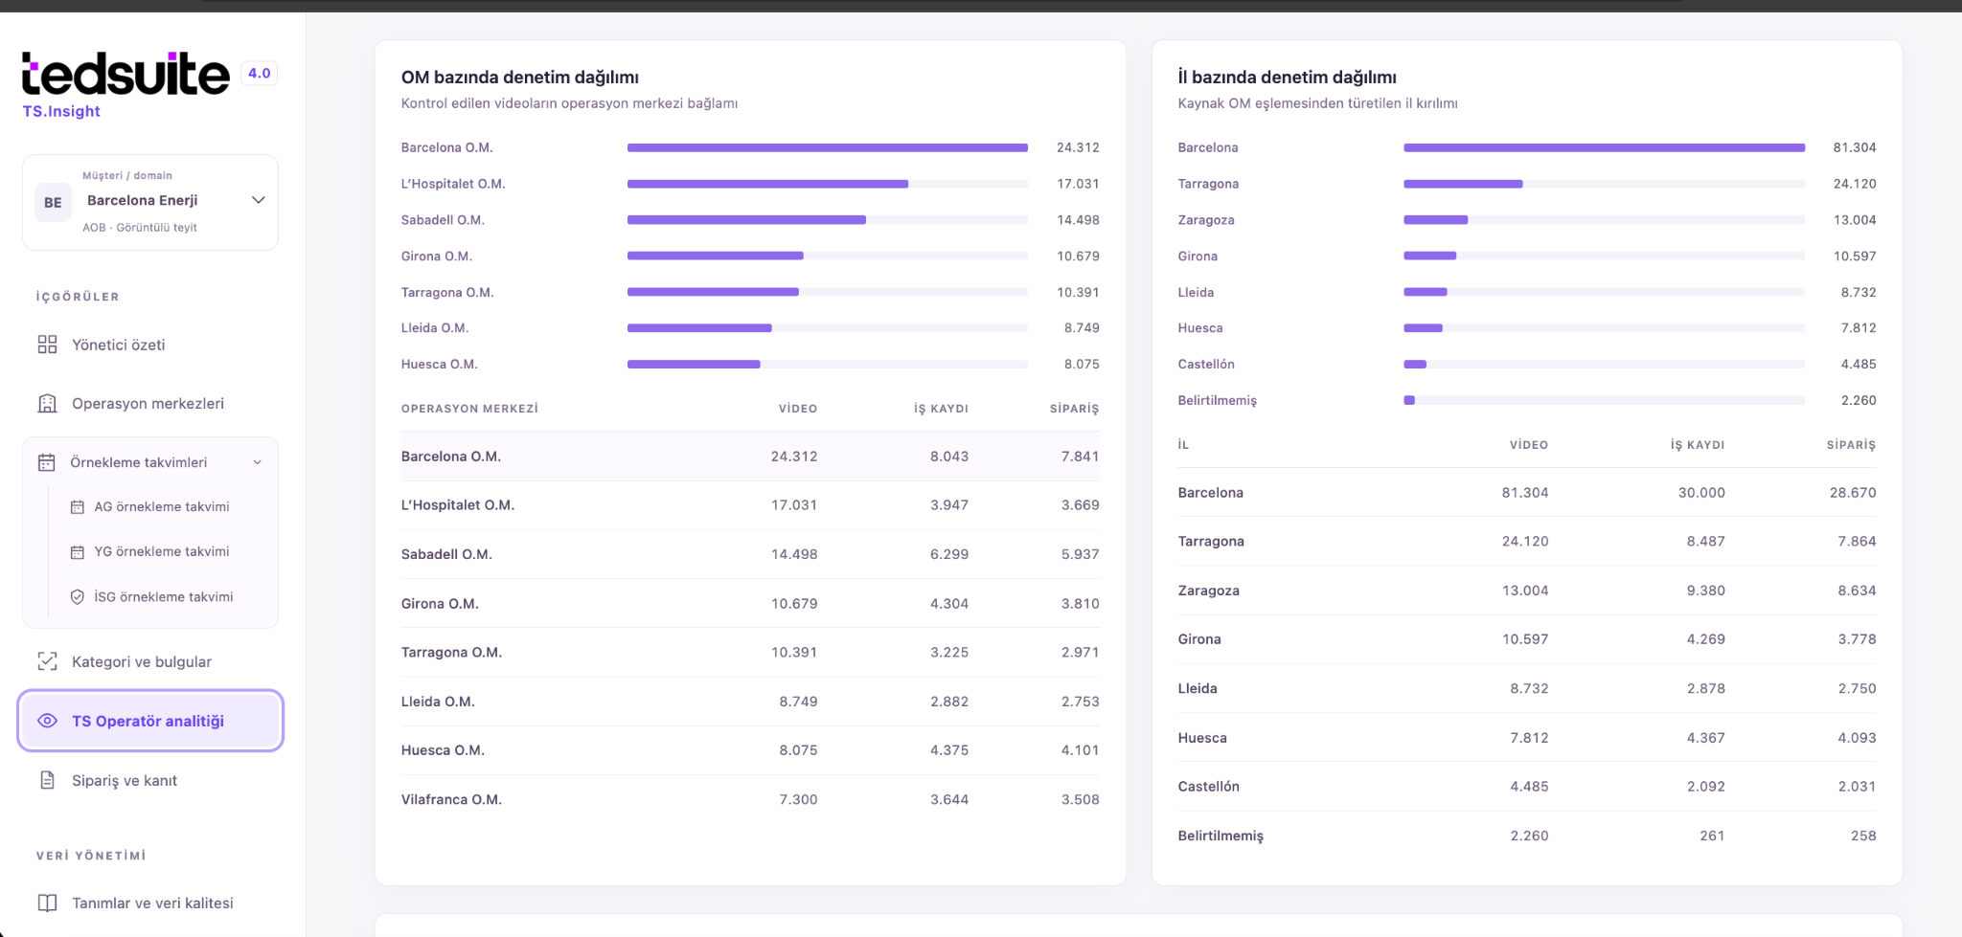Select Tarragona row in İl table
The image size is (1962, 937).
point(1527,541)
